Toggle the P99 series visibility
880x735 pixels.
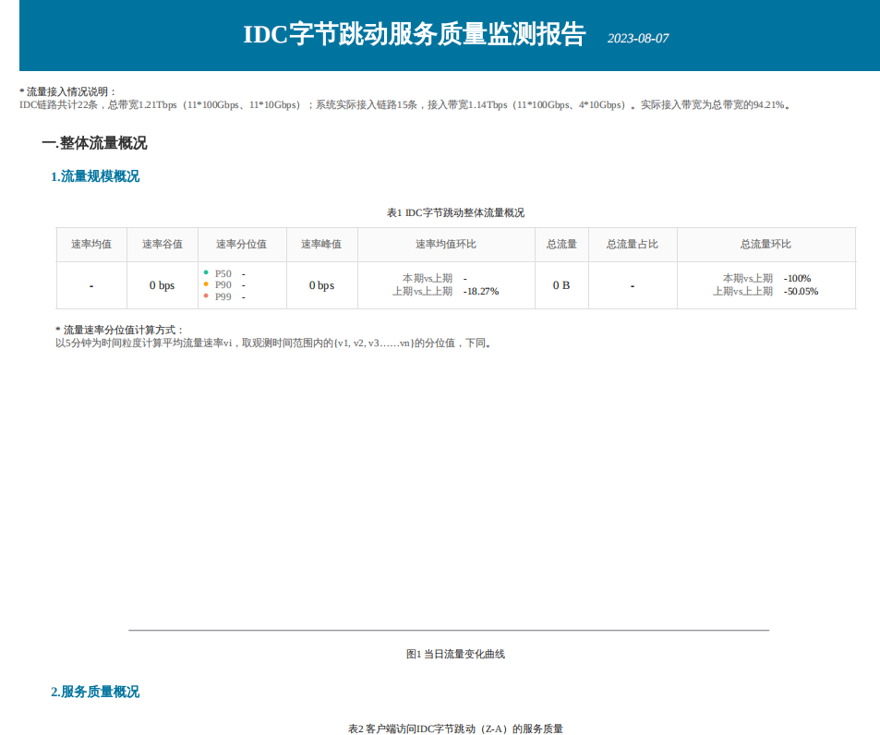point(221,295)
